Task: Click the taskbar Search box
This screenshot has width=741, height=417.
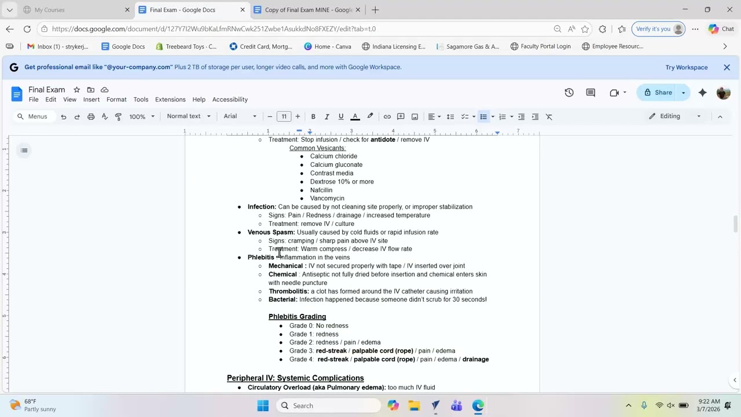Action: [328, 405]
